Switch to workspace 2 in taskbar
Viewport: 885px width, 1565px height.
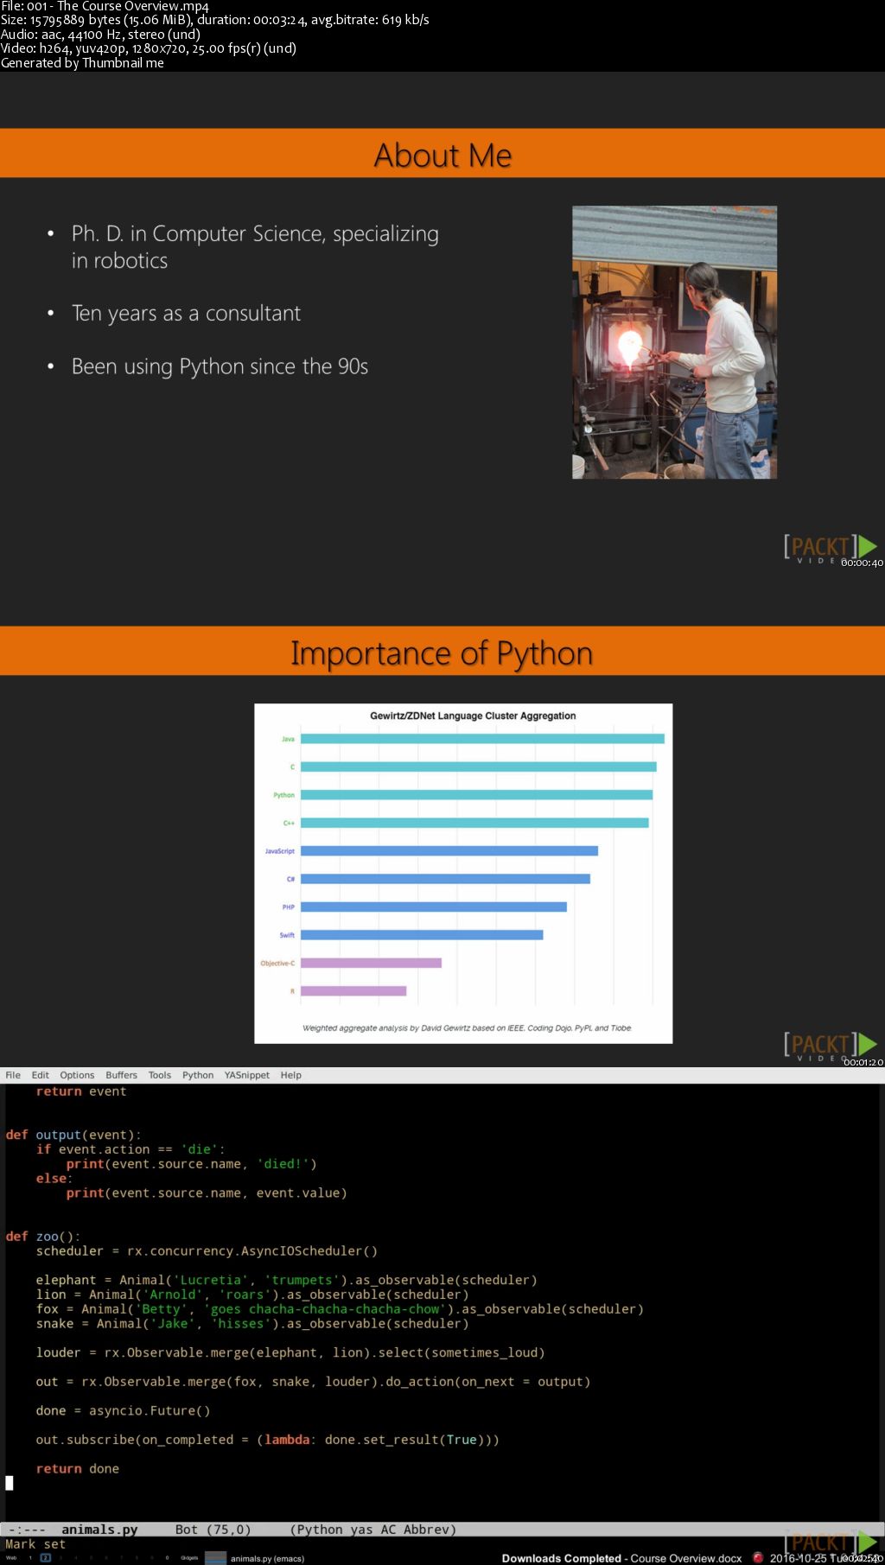coord(46,1558)
